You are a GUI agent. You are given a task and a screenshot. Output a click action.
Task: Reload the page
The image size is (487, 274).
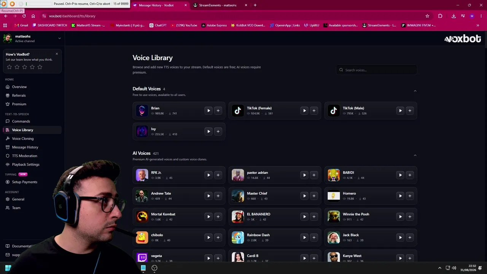(x=24, y=16)
